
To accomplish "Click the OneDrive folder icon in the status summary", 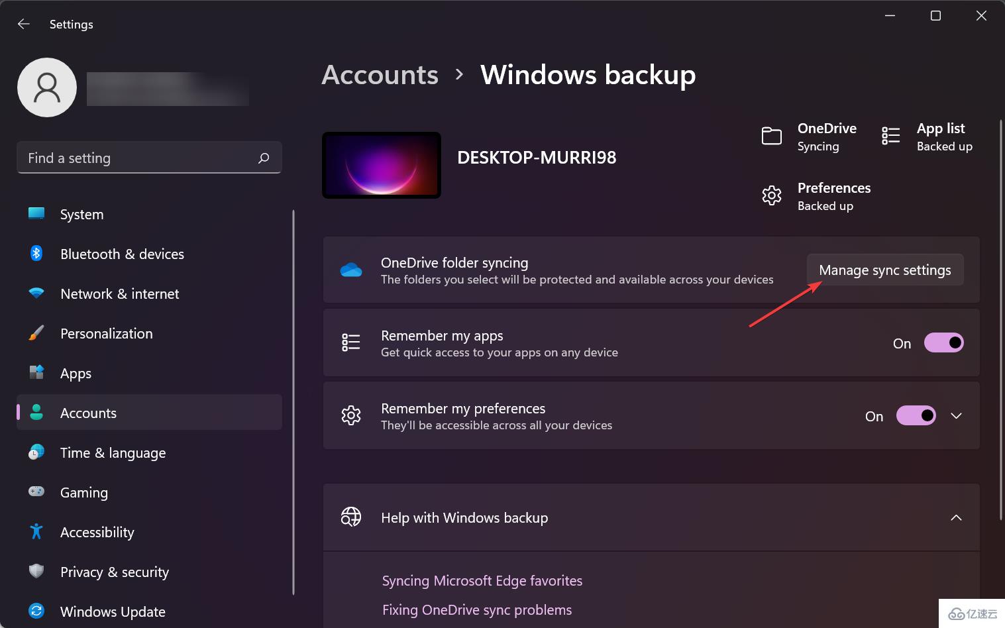I will [772, 136].
